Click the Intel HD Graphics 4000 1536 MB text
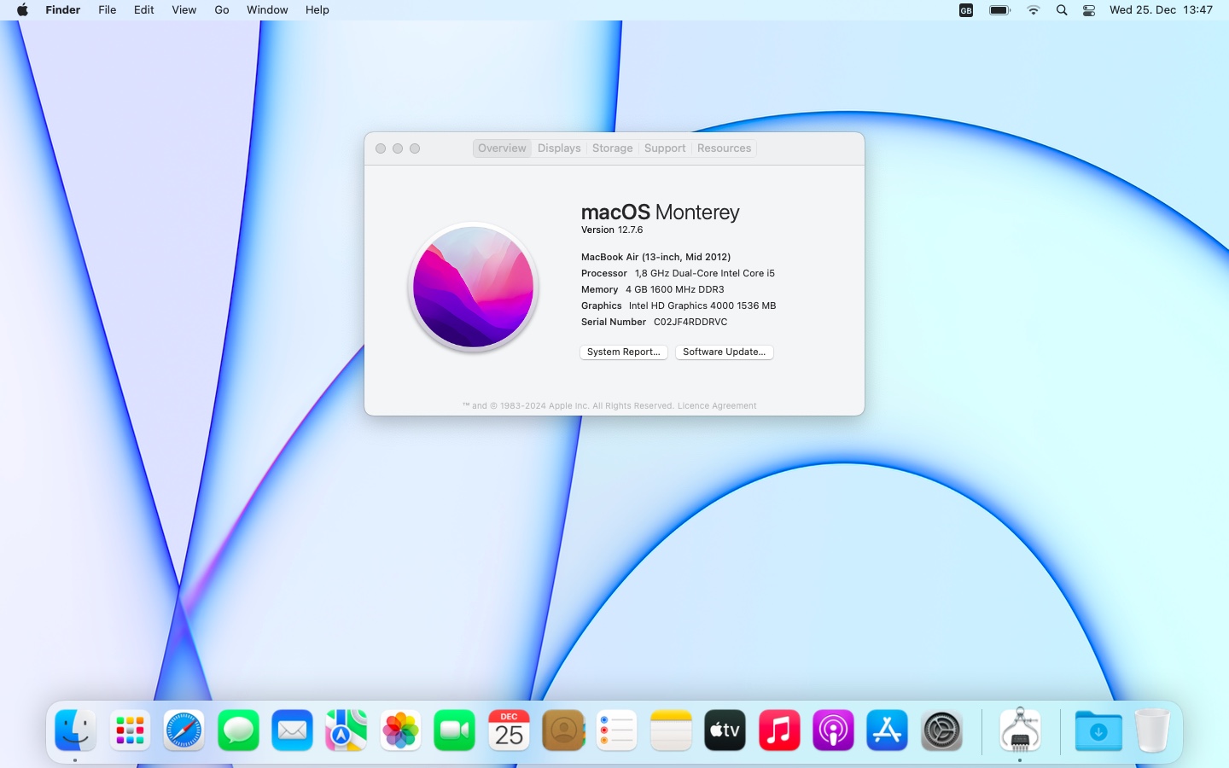The height and width of the screenshot is (768, 1229). pyautogui.click(x=702, y=305)
